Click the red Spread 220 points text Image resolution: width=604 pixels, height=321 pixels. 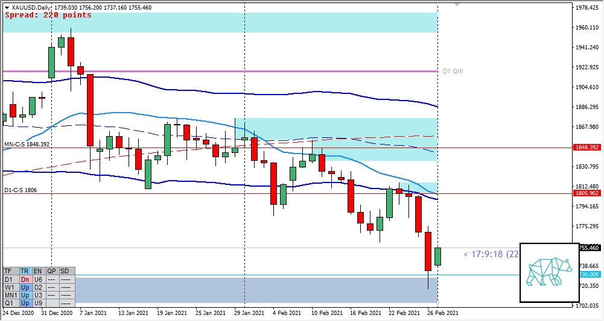click(48, 15)
